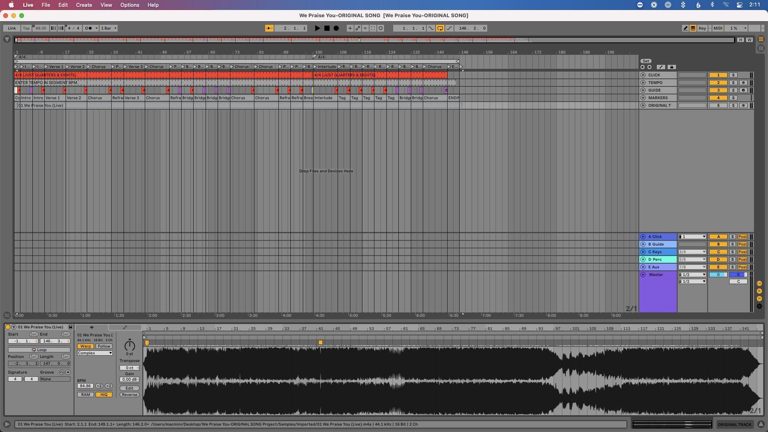Toggle Computer MIDI Keyboard icon
This screenshot has height=432, width=768.
(693, 28)
